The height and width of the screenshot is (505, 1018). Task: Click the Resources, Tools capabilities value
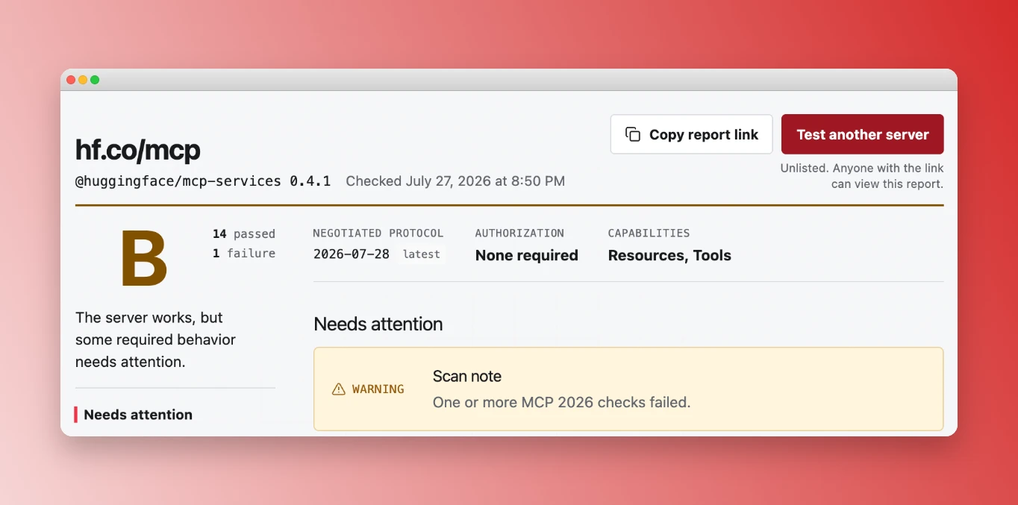click(669, 255)
